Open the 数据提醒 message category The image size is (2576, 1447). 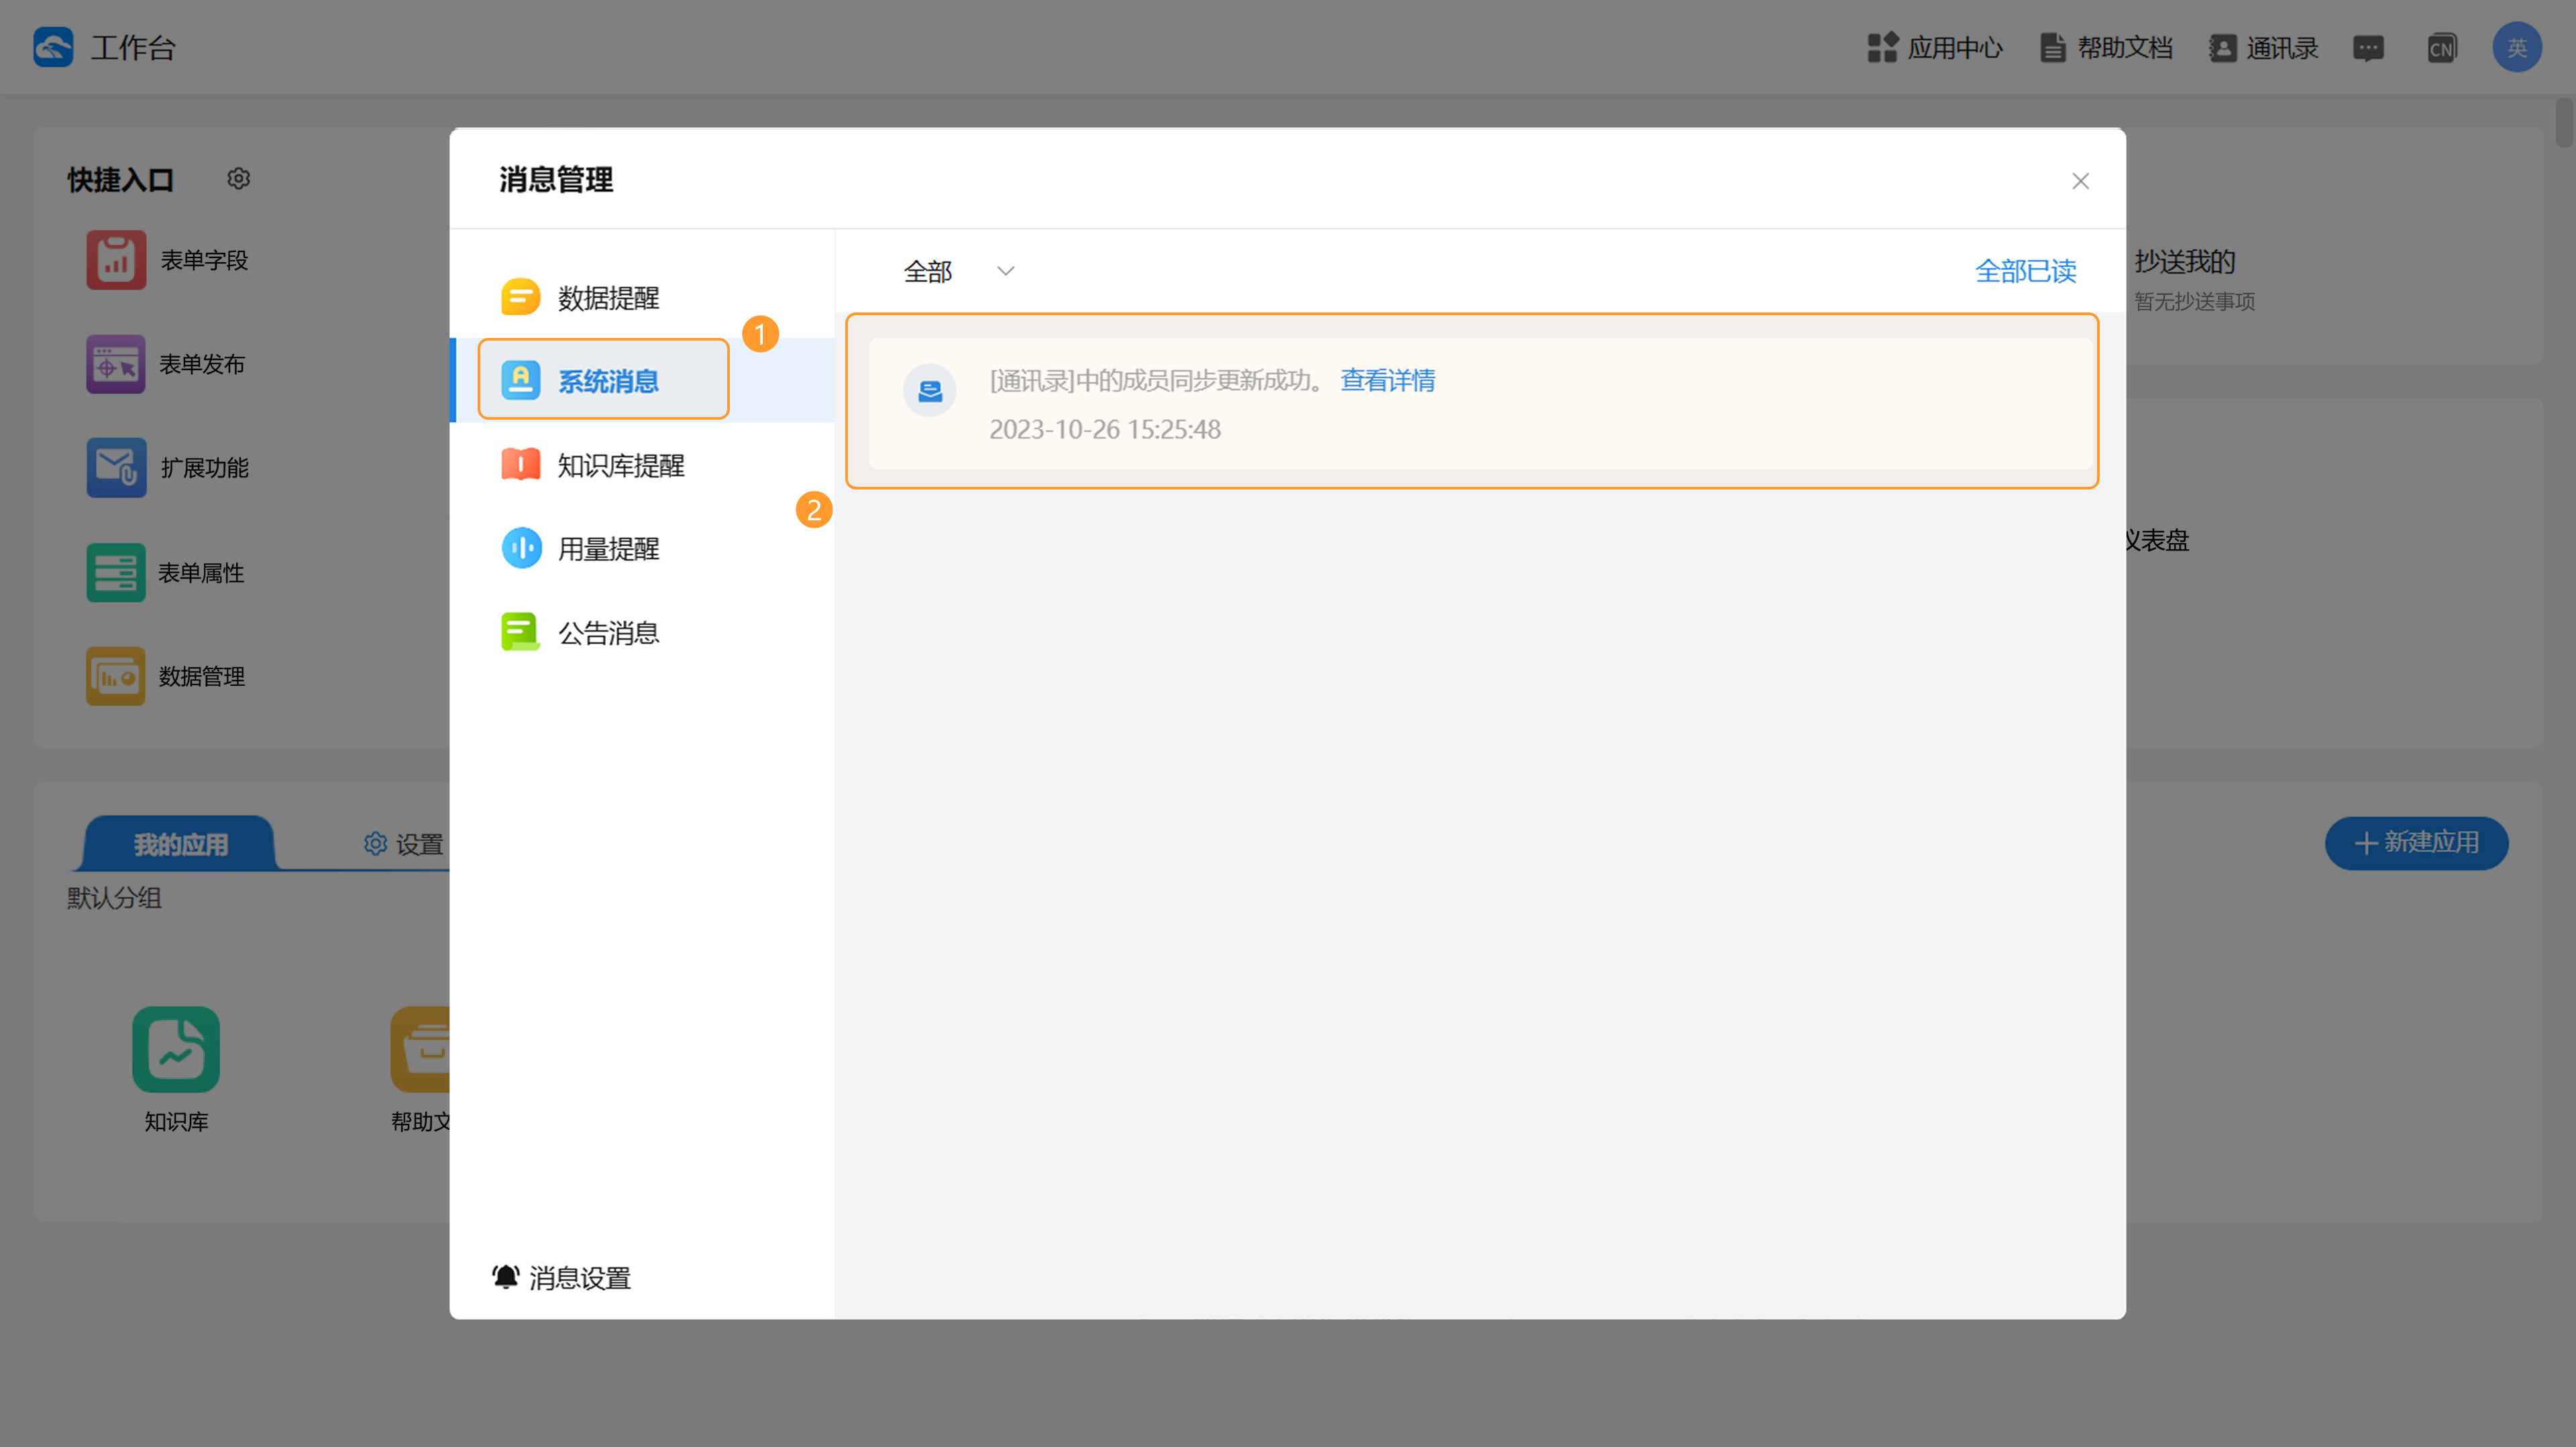(x=641, y=297)
